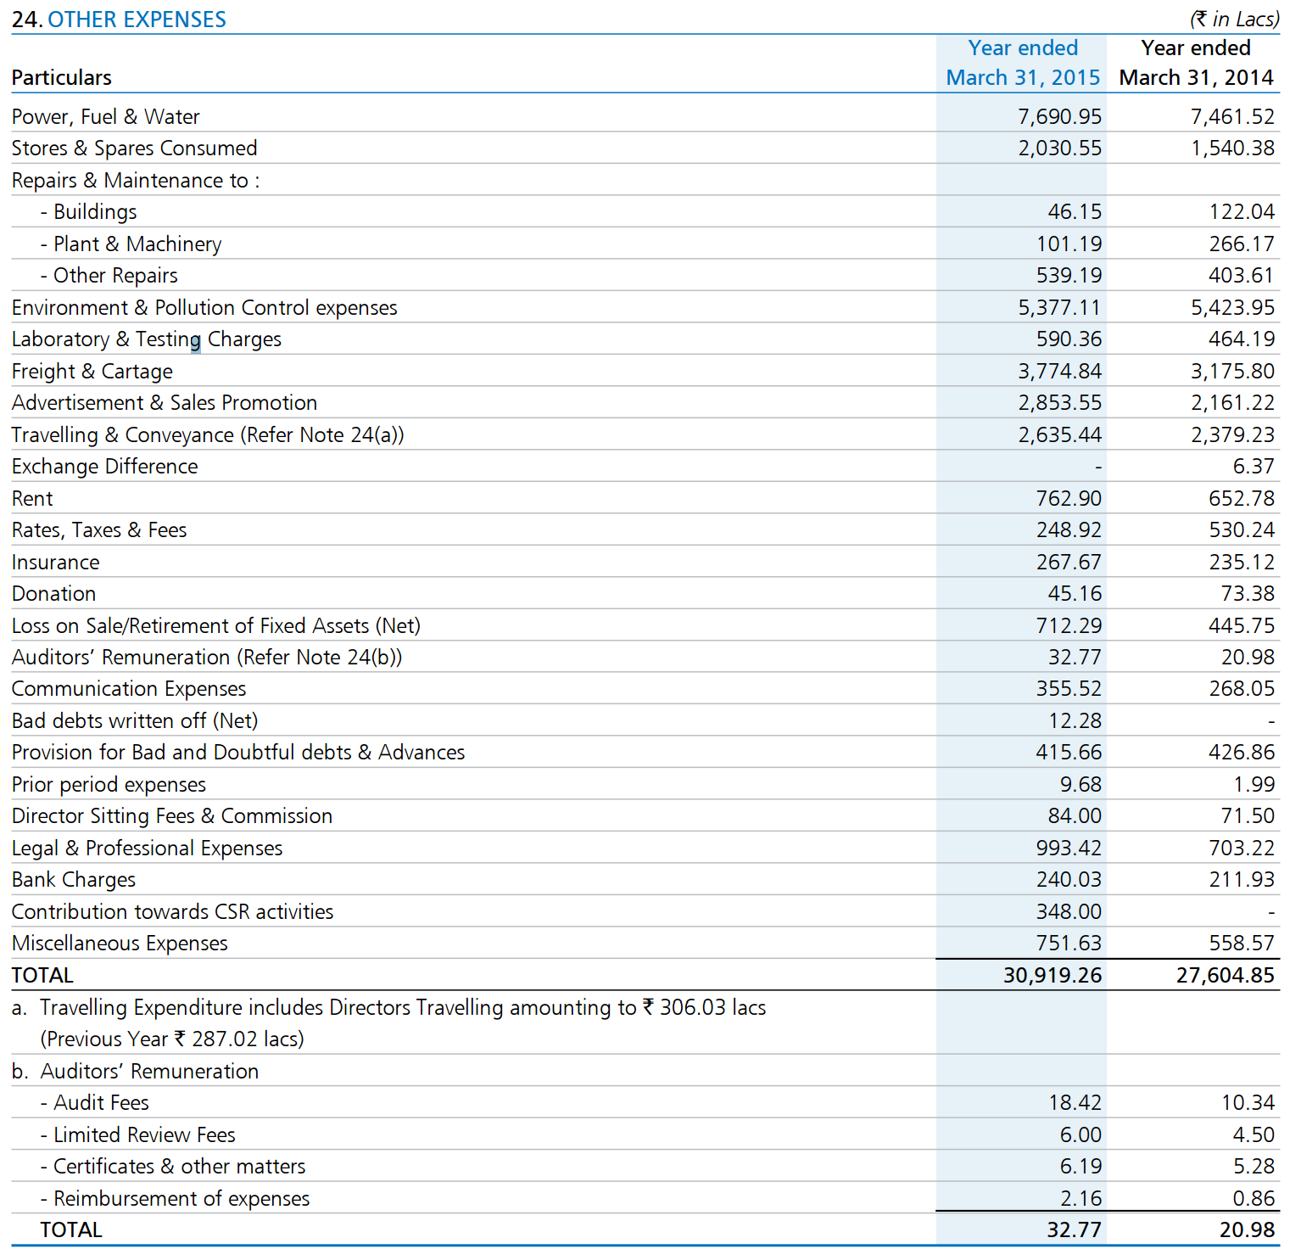
Task: Click the value 101.19
Action: click(1069, 244)
